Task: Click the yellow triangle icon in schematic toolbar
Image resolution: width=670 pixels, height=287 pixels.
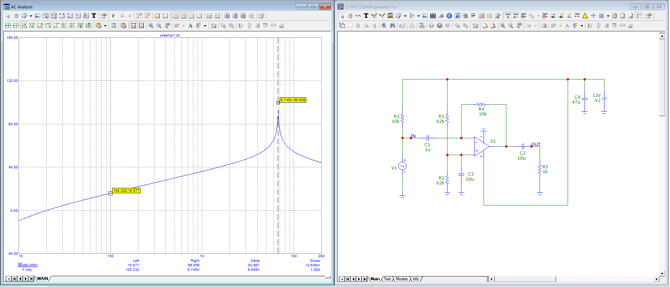Action: [x=585, y=16]
